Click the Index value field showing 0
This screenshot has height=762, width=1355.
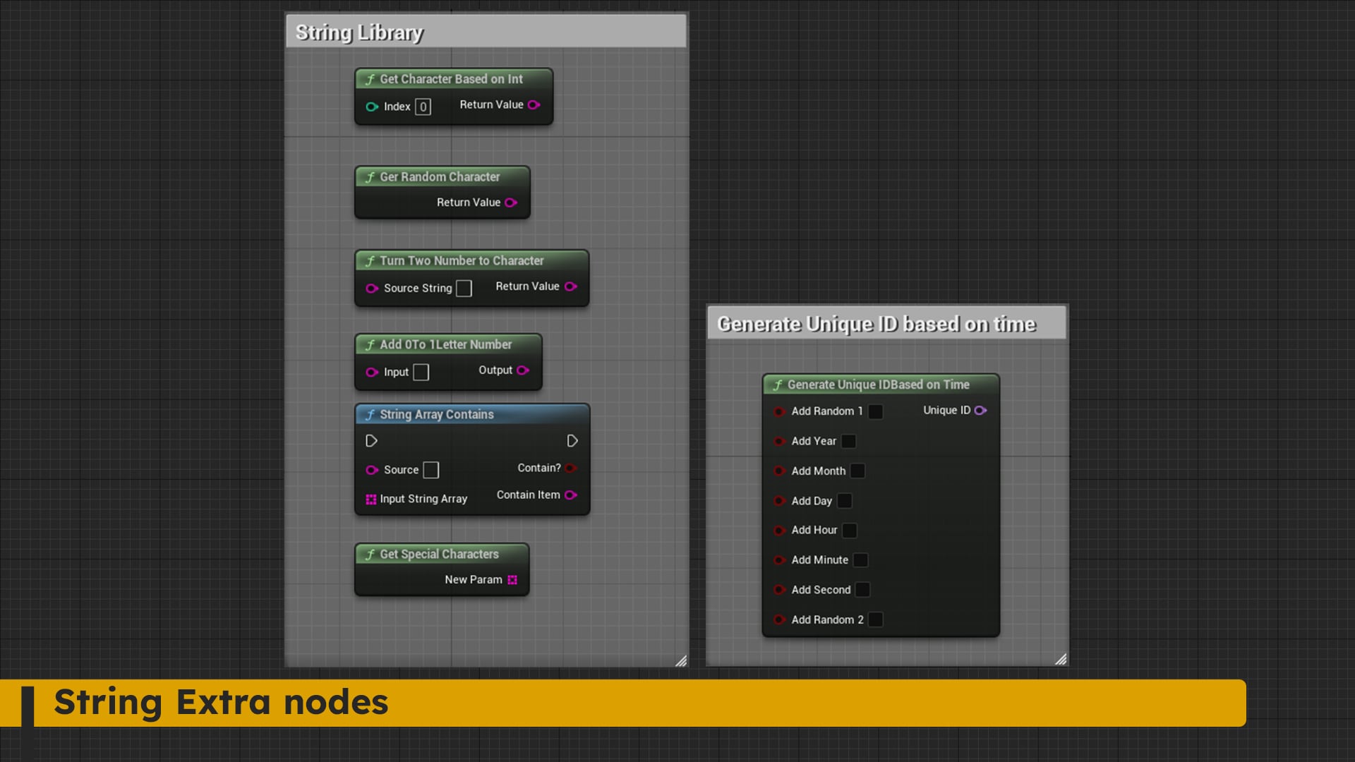coord(421,107)
